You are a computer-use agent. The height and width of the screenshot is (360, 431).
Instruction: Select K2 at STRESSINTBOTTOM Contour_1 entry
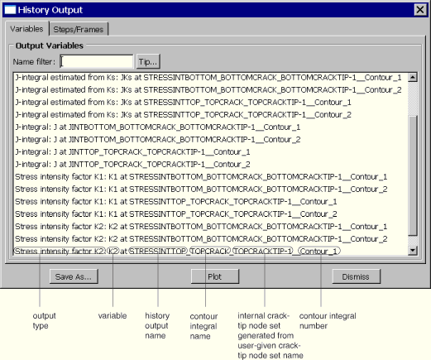coord(201,227)
